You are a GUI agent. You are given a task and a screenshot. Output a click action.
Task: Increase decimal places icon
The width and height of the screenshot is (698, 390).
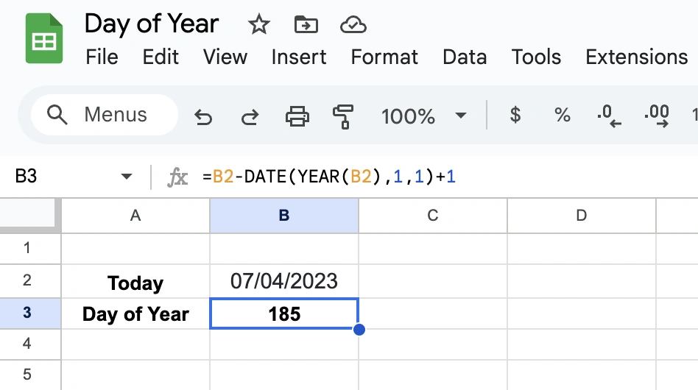coord(657,116)
